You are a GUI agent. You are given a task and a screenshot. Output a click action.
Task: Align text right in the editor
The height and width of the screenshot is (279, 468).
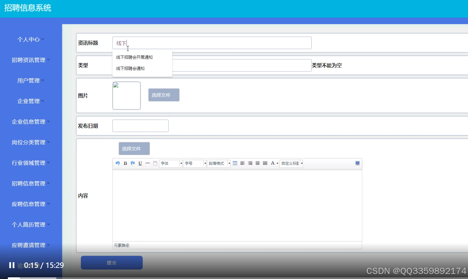(x=250, y=163)
